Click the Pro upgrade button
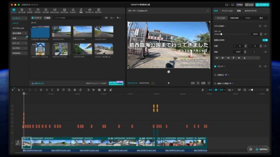280x157 pixels. [x=240, y=5]
